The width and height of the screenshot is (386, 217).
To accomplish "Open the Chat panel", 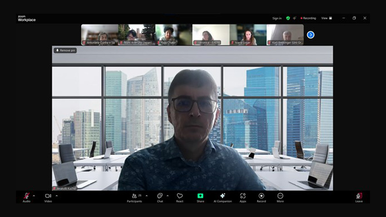I will (x=160, y=196).
